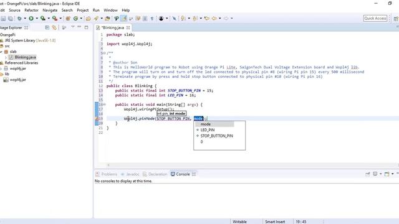Click Collapse All in Package Explorer
The width and height of the screenshot is (399, 224).
pyautogui.click(x=47, y=27)
